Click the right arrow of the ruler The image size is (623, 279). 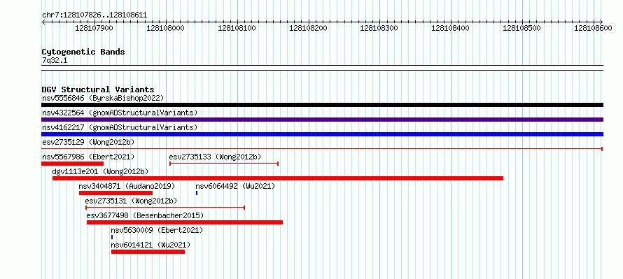(x=601, y=22)
